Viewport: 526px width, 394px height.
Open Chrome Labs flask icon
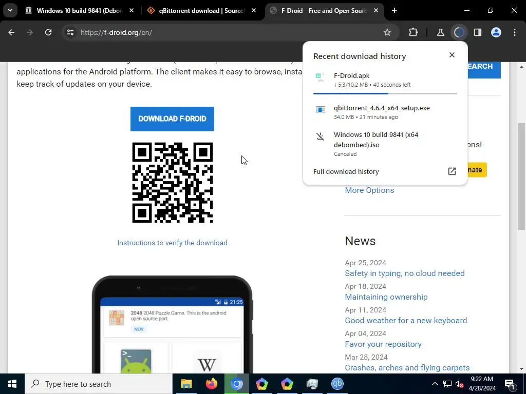pos(440,32)
